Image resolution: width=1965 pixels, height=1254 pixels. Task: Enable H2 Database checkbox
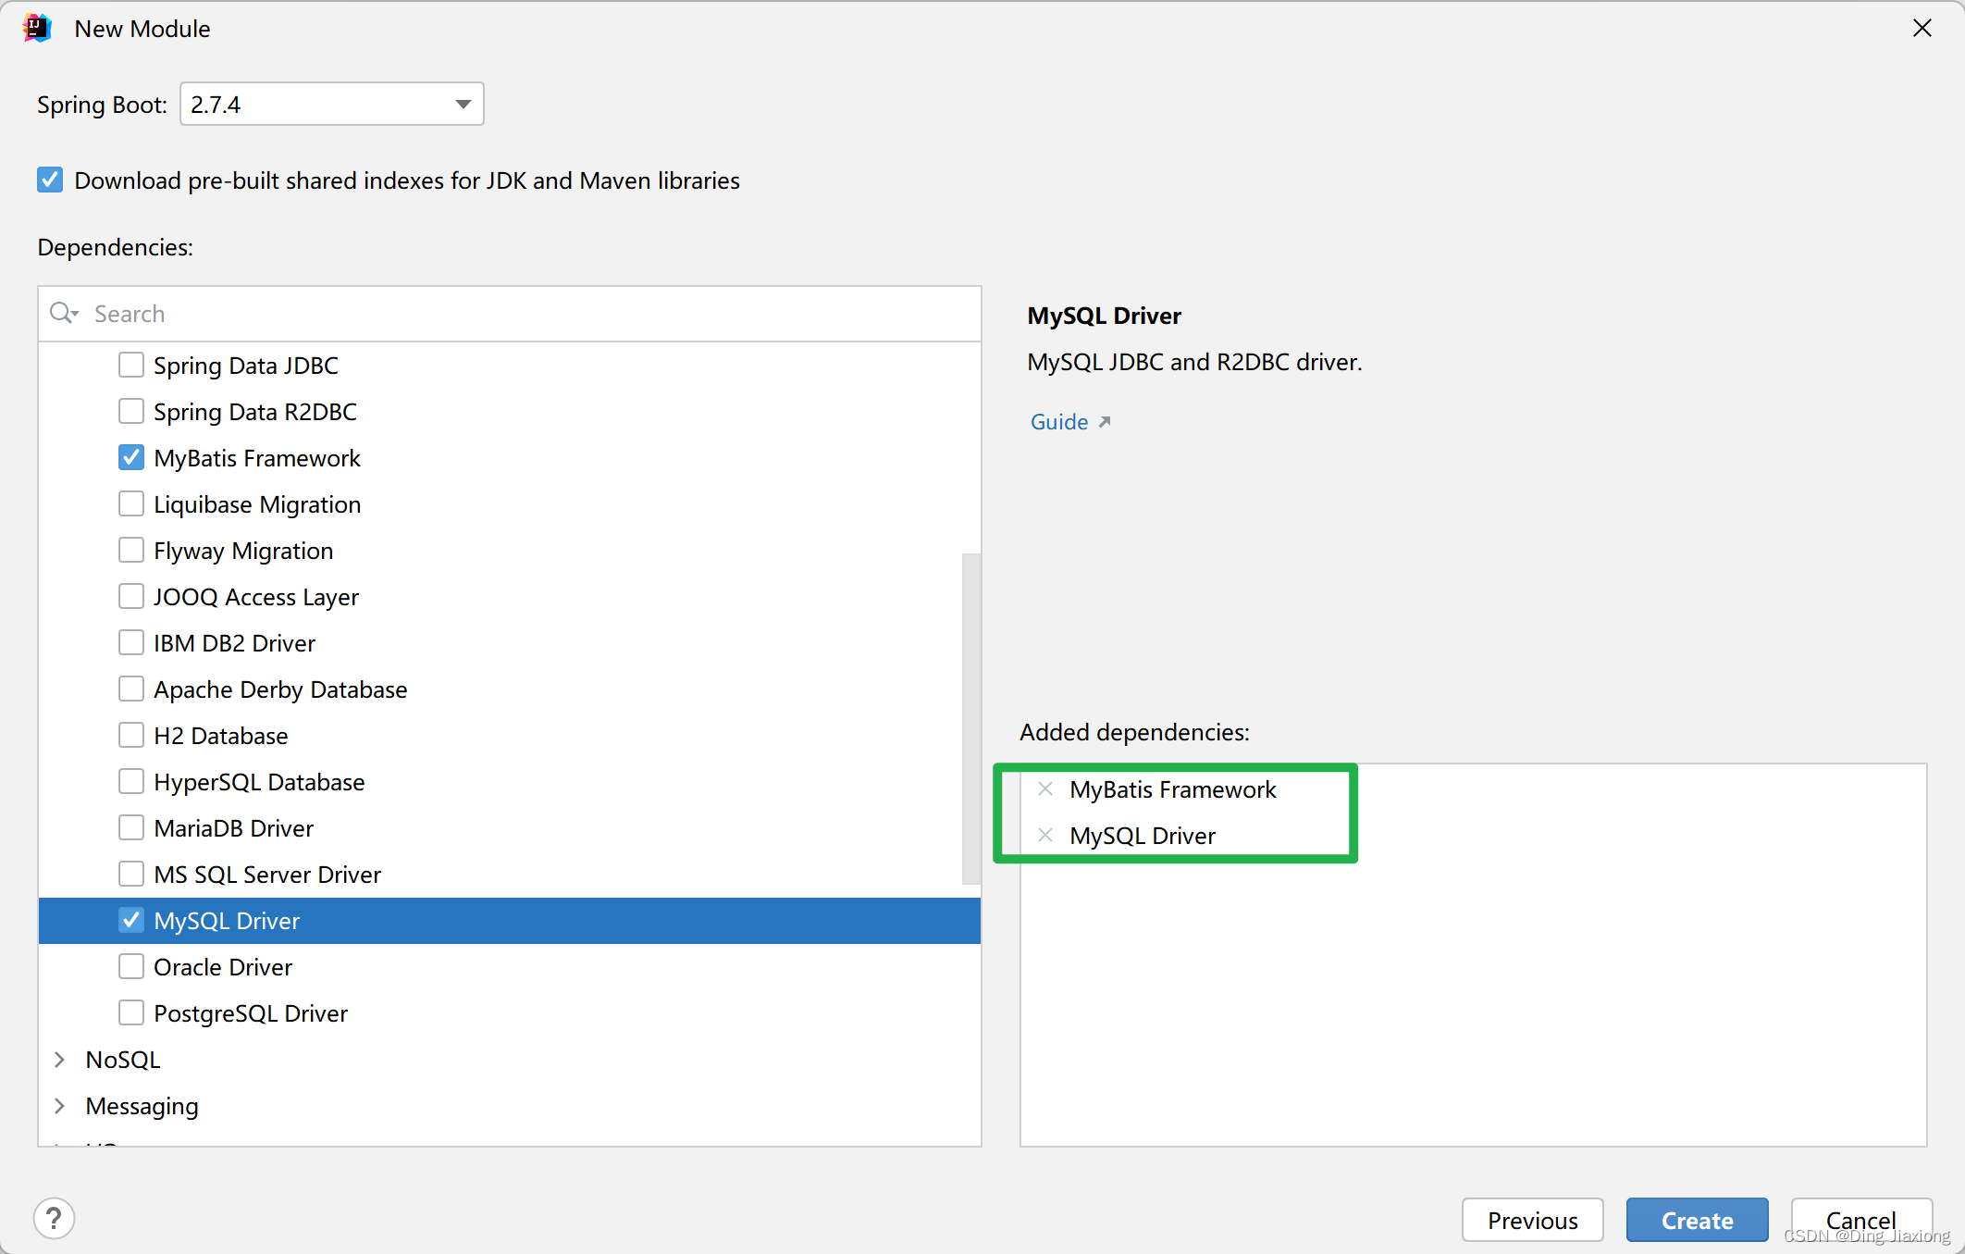point(131,735)
